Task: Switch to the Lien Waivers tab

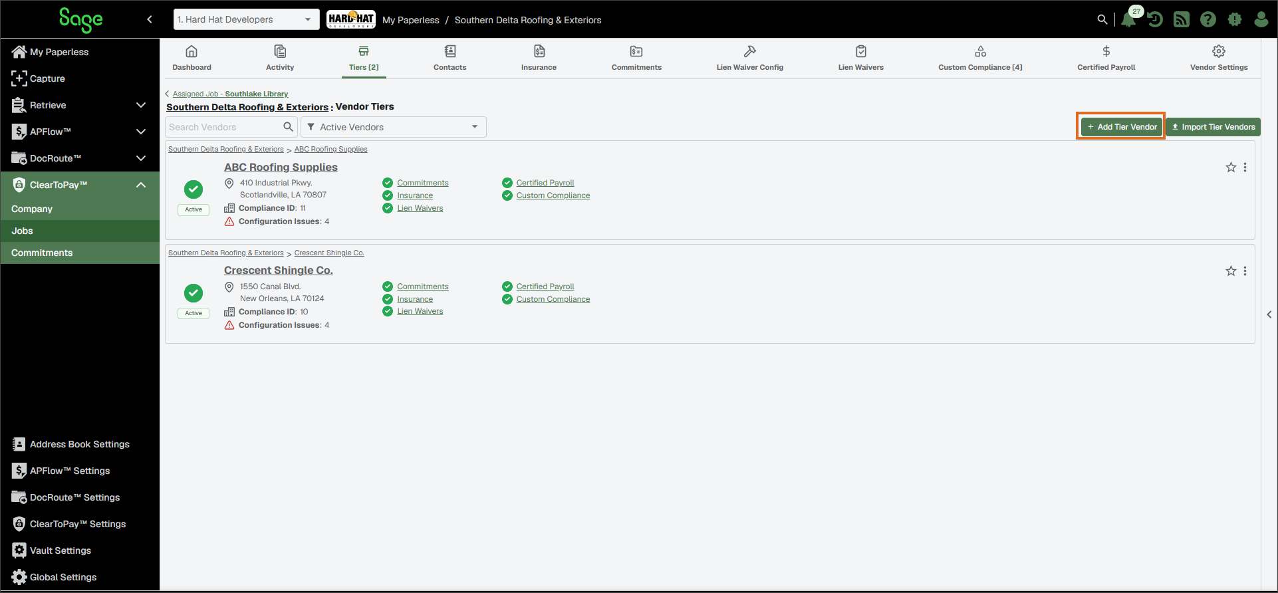Action: tap(861, 58)
